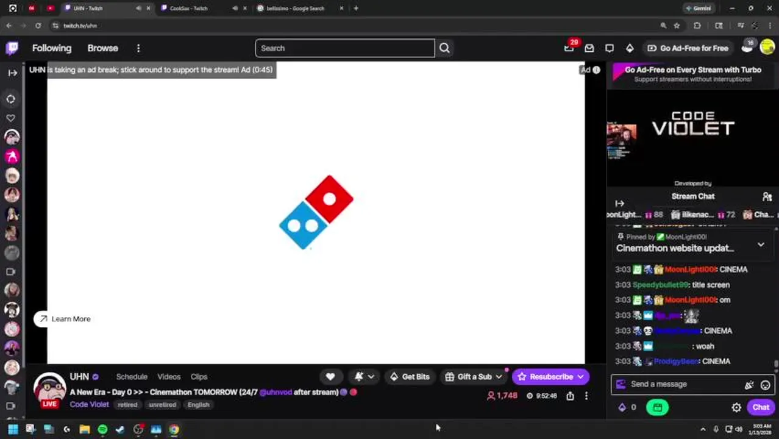Screen dimensions: 779x439
Task: Toggle follow heart for UHN
Action: [x=330, y=377]
